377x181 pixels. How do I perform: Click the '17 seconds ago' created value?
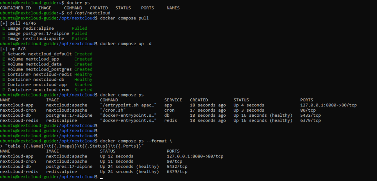click(208, 110)
